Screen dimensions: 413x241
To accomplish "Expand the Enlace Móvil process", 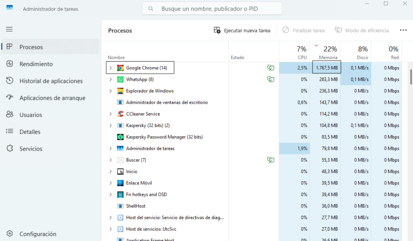I will (111, 183).
